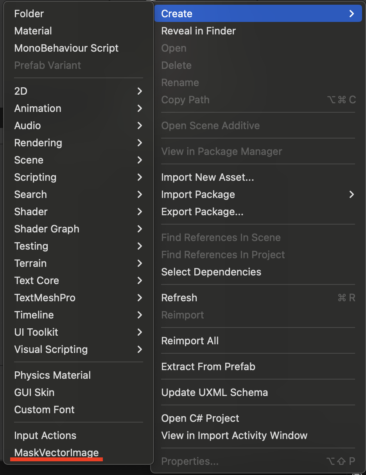Choose Export Package...

click(202, 212)
